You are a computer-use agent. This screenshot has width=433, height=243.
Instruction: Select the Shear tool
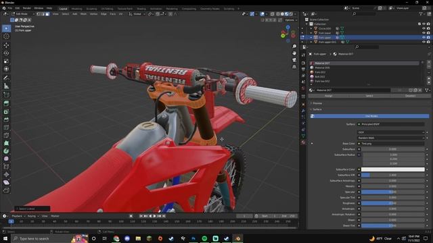point(6,182)
